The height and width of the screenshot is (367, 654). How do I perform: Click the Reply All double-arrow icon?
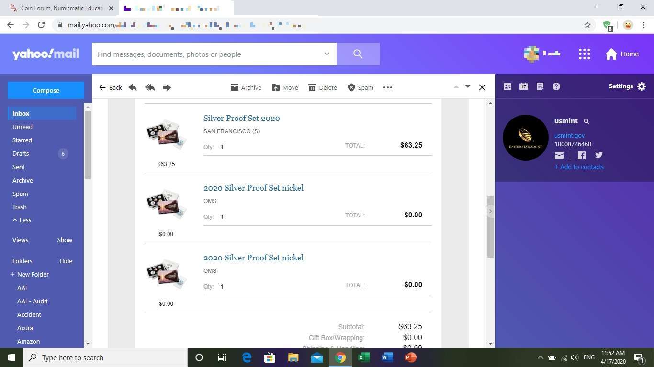[x=150, y=87]
